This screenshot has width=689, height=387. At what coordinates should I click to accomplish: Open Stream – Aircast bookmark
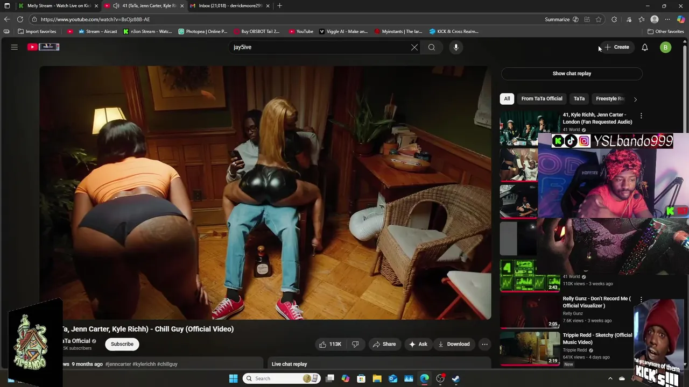(98, 31)
